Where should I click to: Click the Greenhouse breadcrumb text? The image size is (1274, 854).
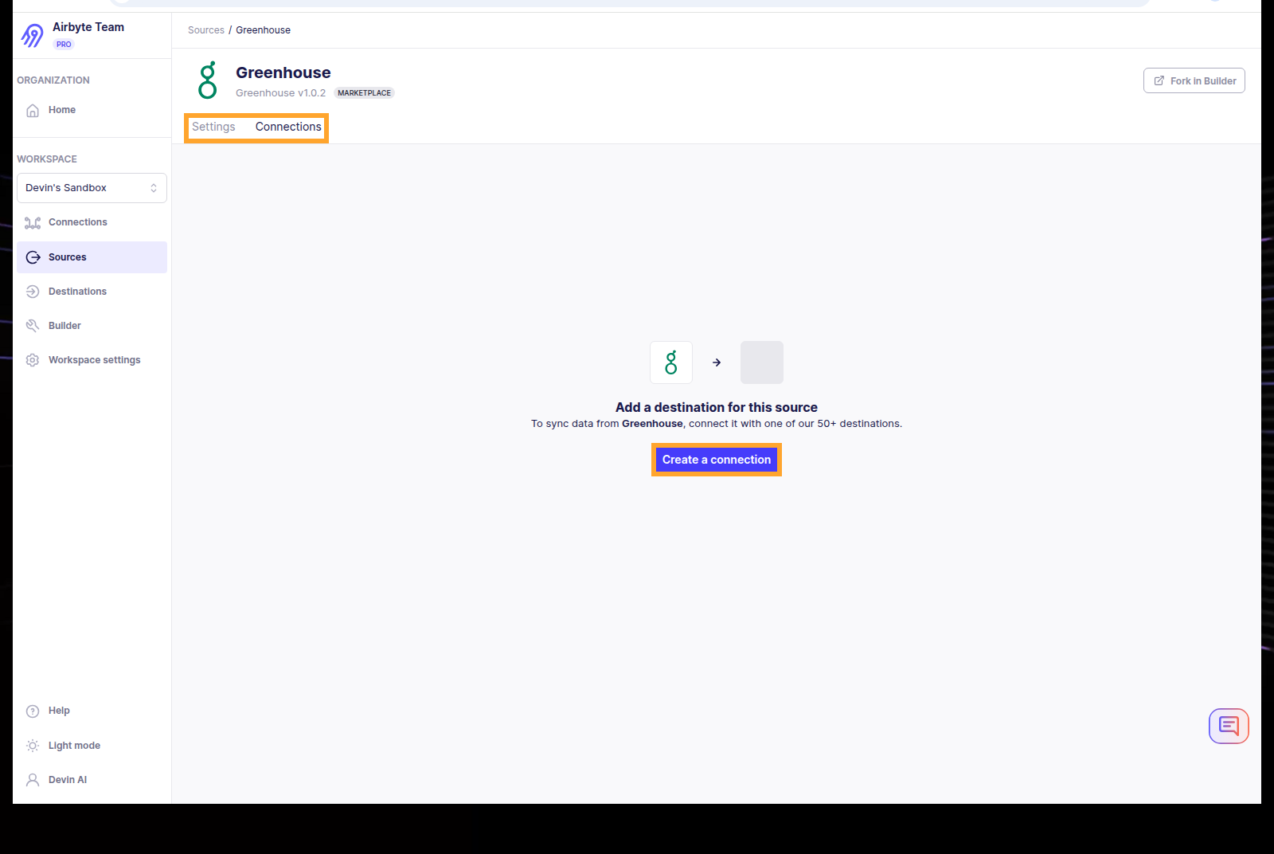point(263,30)
